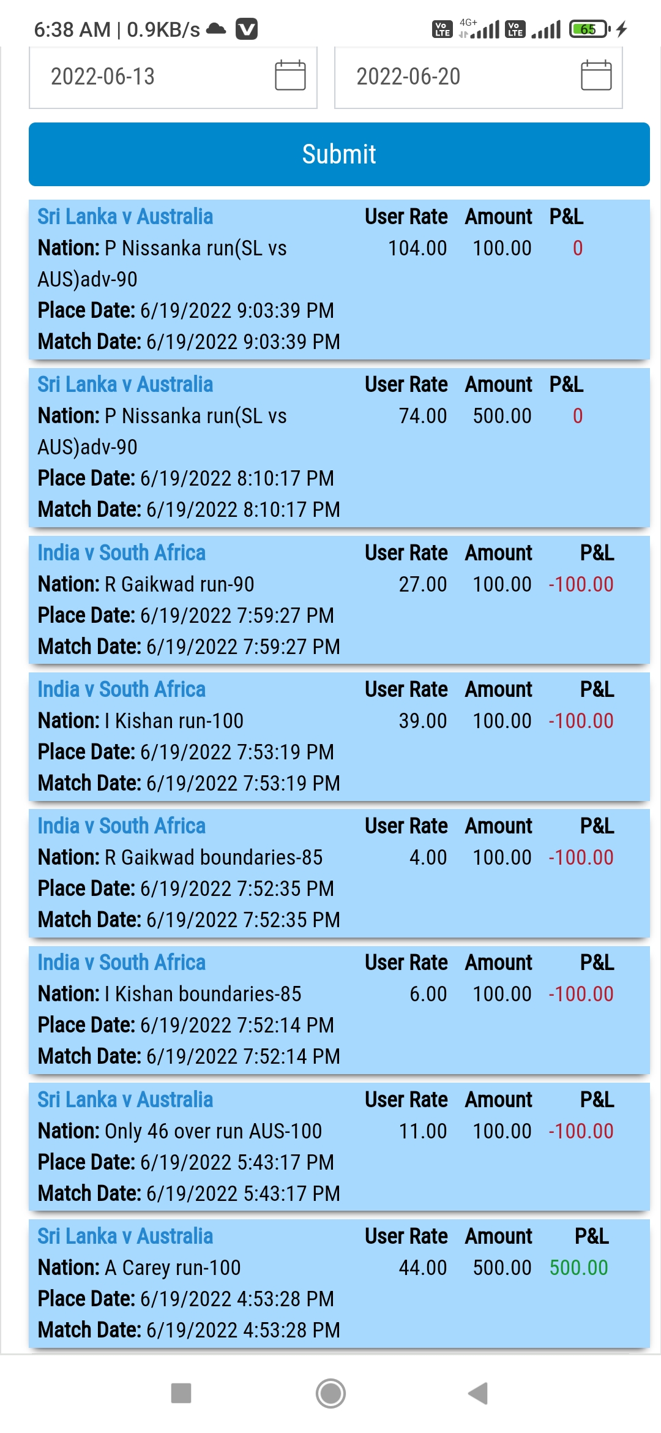Tap the cloud icon in status bar

(x=216, y=29)
